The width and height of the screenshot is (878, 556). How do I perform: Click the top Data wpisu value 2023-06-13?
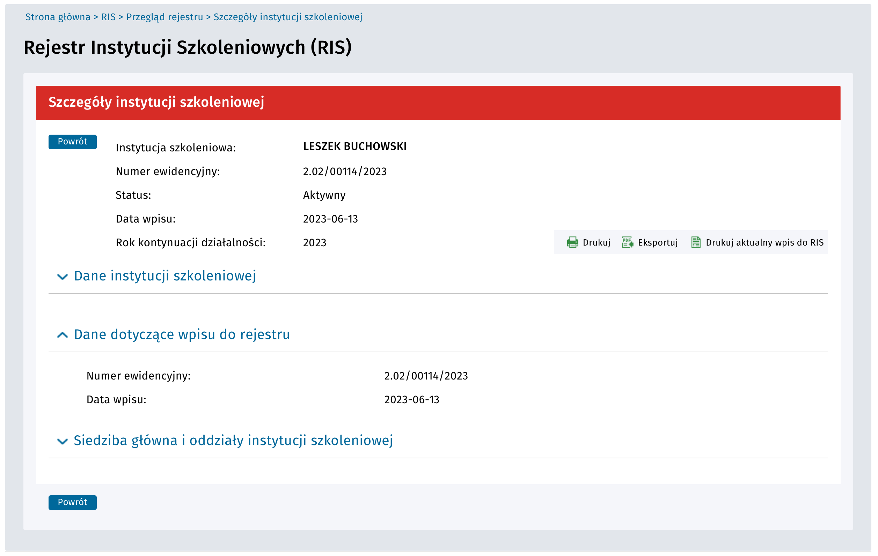pyautogui.click(x=330, y=219)
